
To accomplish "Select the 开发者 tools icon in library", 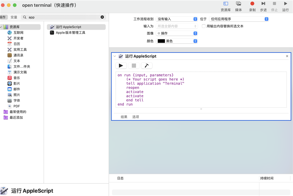I will 10,38.
